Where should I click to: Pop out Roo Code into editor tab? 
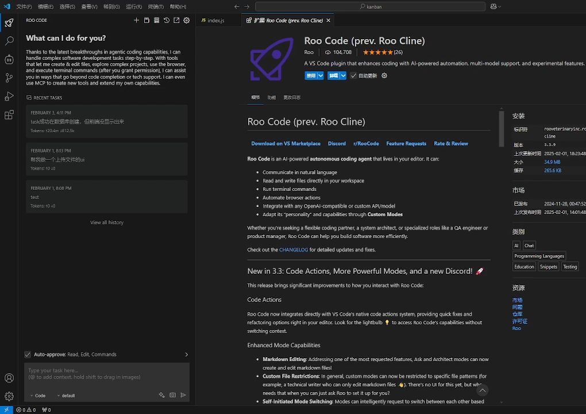pos(176,20)
